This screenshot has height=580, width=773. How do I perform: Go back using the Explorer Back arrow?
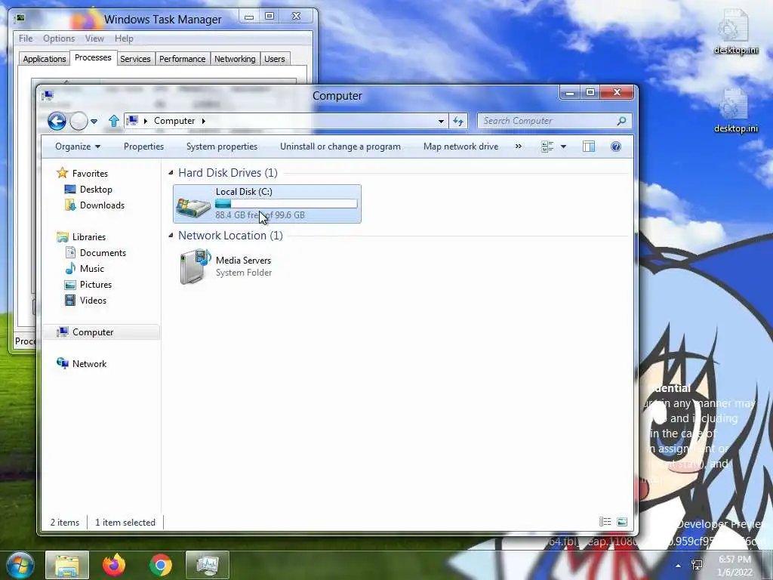point(57,121)
